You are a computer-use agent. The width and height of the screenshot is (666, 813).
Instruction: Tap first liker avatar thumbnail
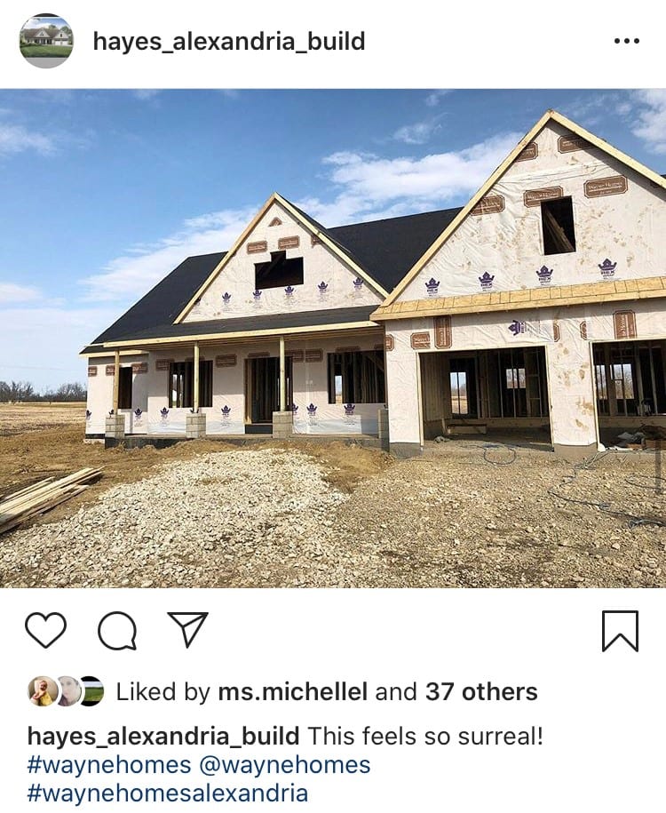(43, 691)
